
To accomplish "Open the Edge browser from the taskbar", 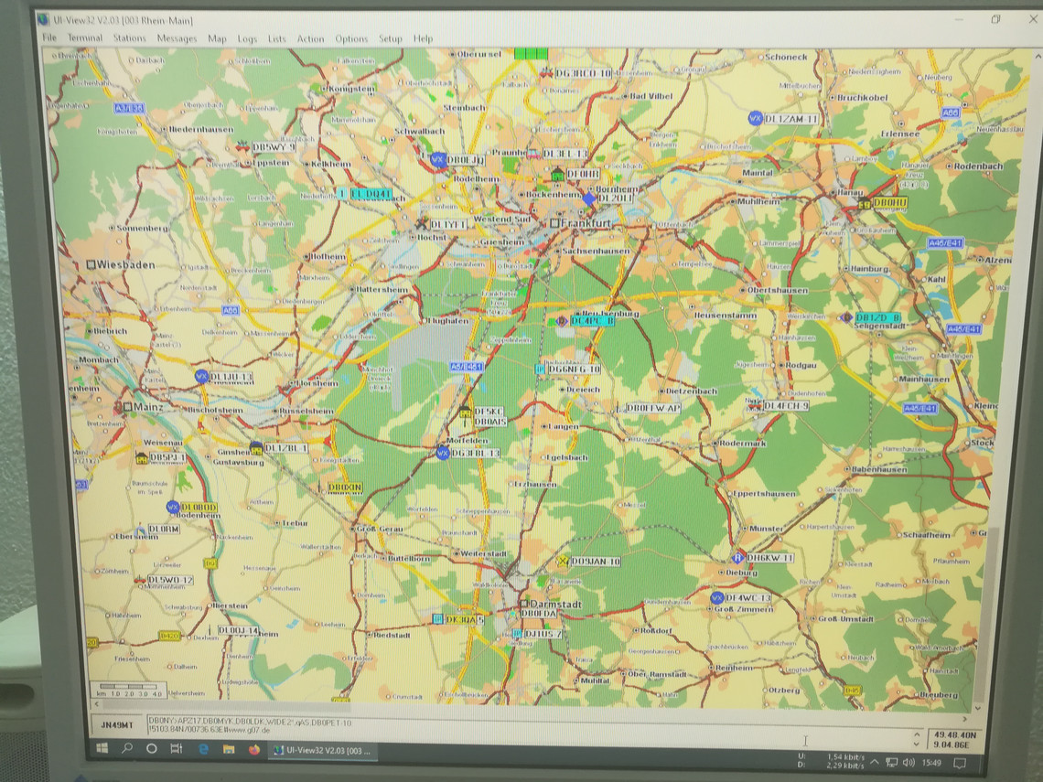I will [x=203, y=749].
